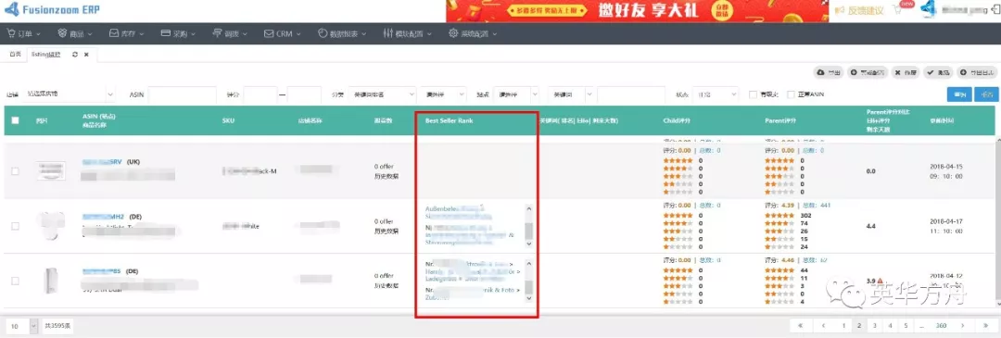Focus the maximum rating input field
This screenshot has height=338, width=1001.
[305, 94]
